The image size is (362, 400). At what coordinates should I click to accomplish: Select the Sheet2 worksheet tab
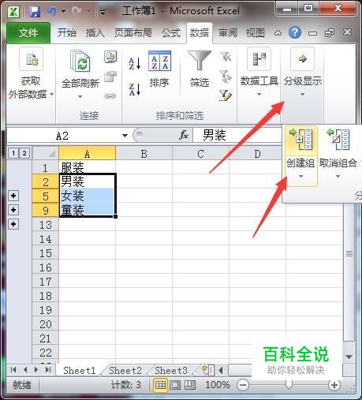125,370
